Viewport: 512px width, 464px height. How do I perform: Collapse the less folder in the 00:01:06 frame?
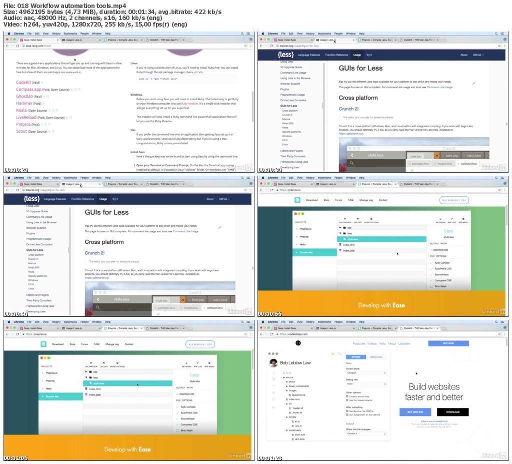coord(86,377)
